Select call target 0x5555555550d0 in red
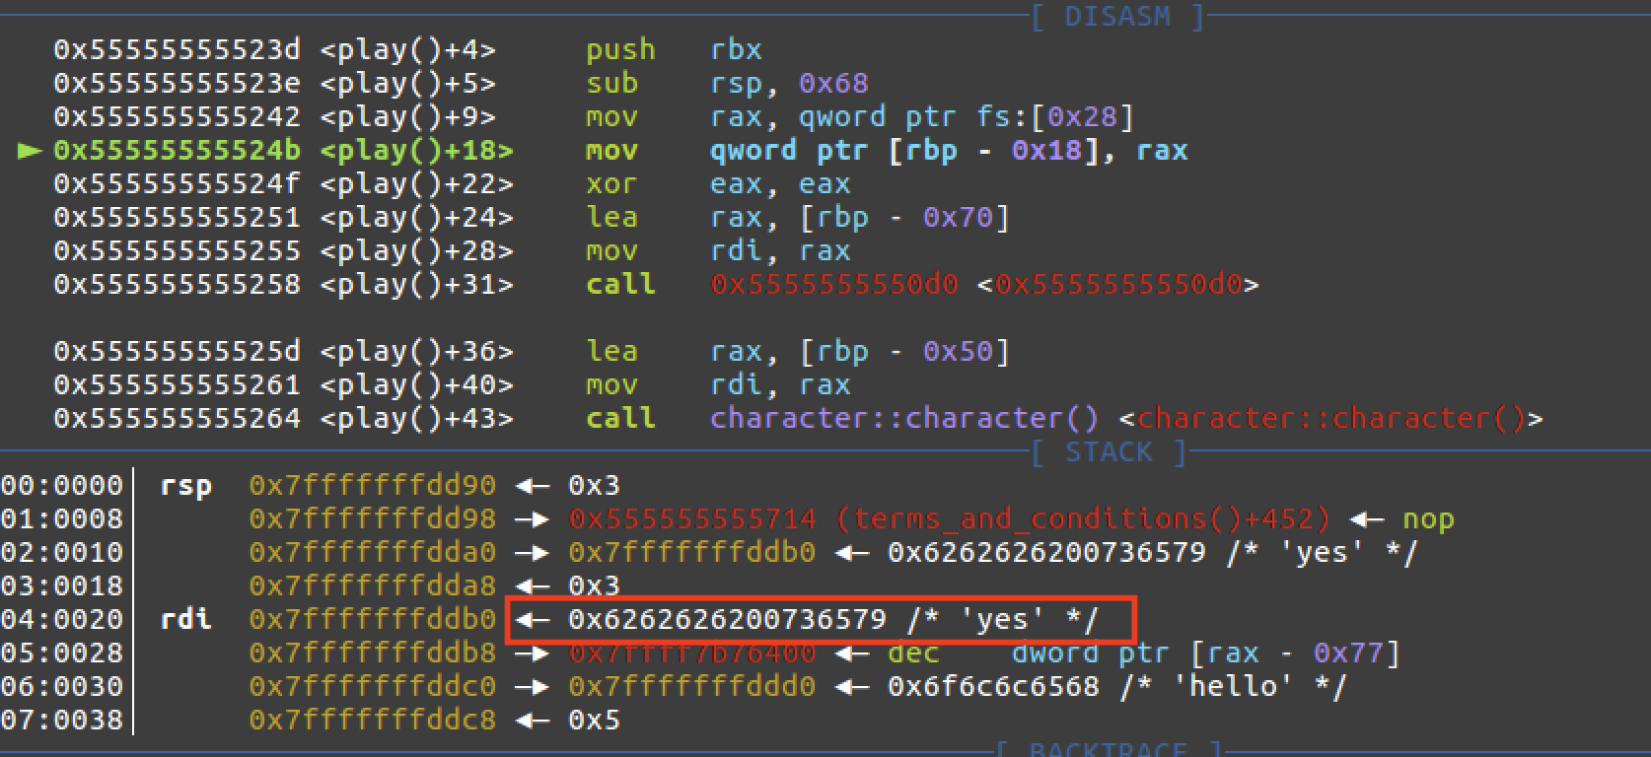Screen dimensions: 1651x757 coord(833,284)
